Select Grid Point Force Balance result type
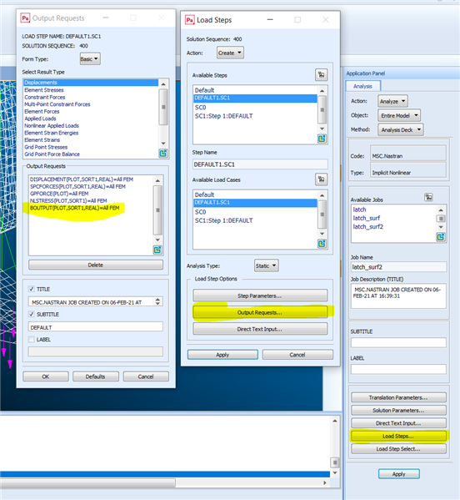Screen dimensions: 460x500 click(91, 154)
